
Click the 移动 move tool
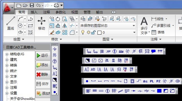click(41, 23)
